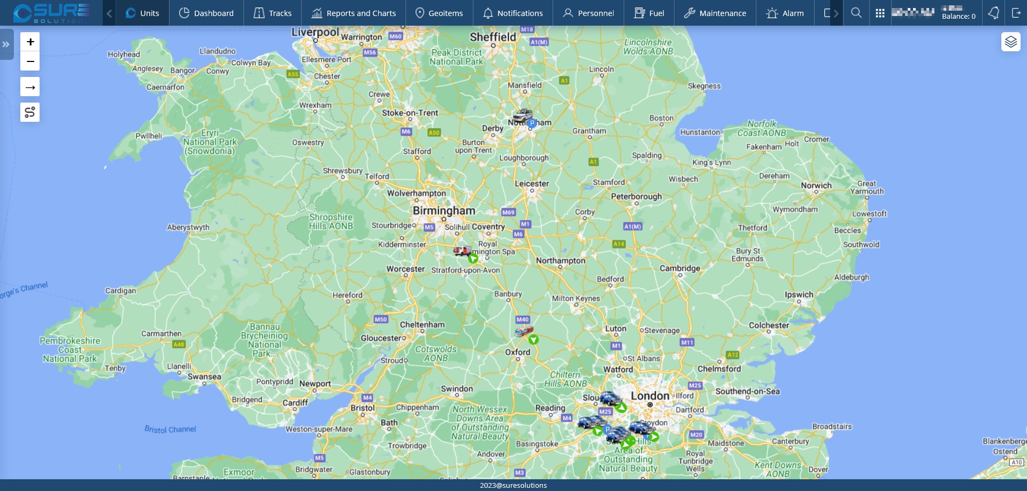Click the Bristol label on map
Image resolution: width=1027 pixels, height=491 pixels.
363,408
